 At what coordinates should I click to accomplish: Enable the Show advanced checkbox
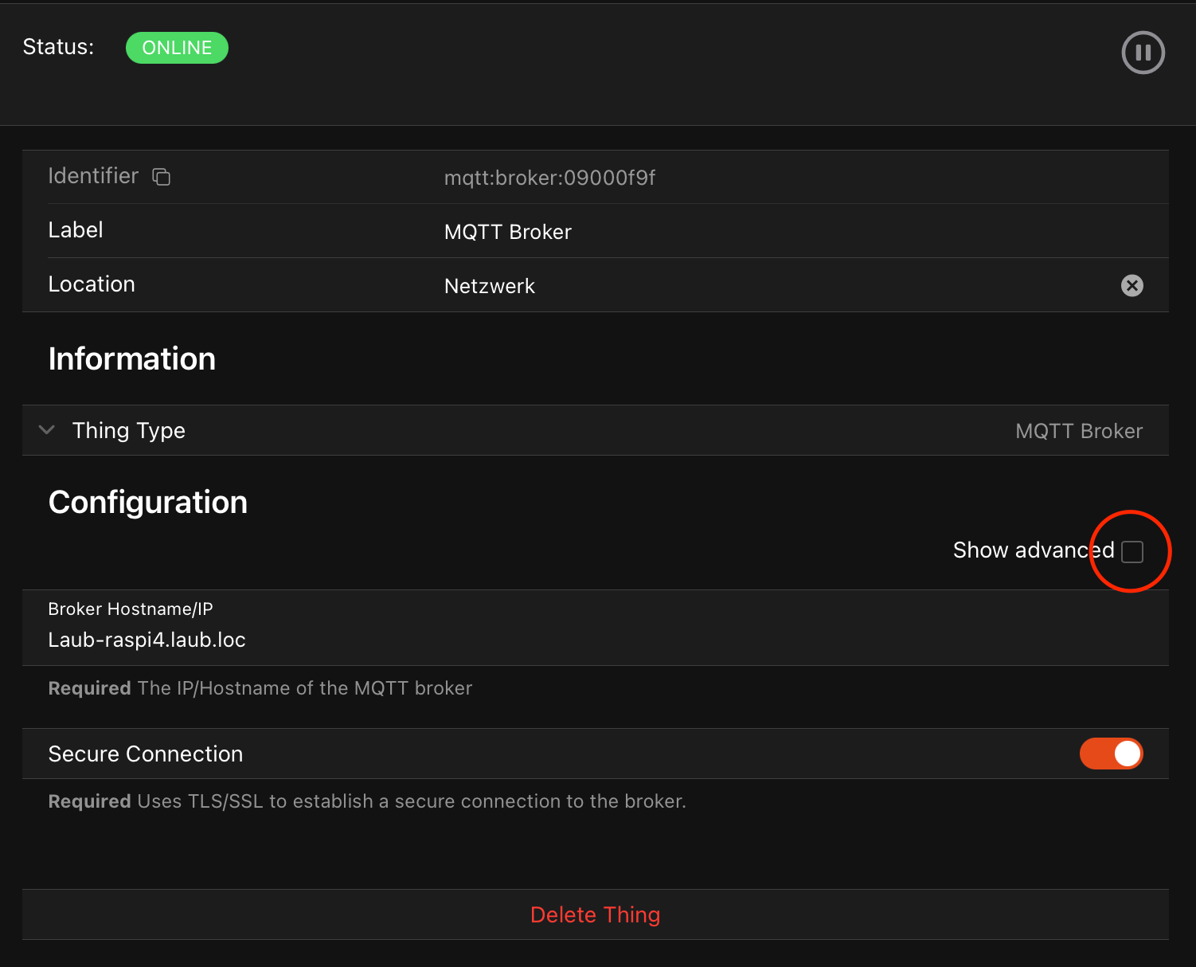1132,551
